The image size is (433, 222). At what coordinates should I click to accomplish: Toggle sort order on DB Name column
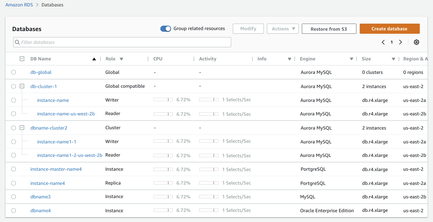click(94, 59)
